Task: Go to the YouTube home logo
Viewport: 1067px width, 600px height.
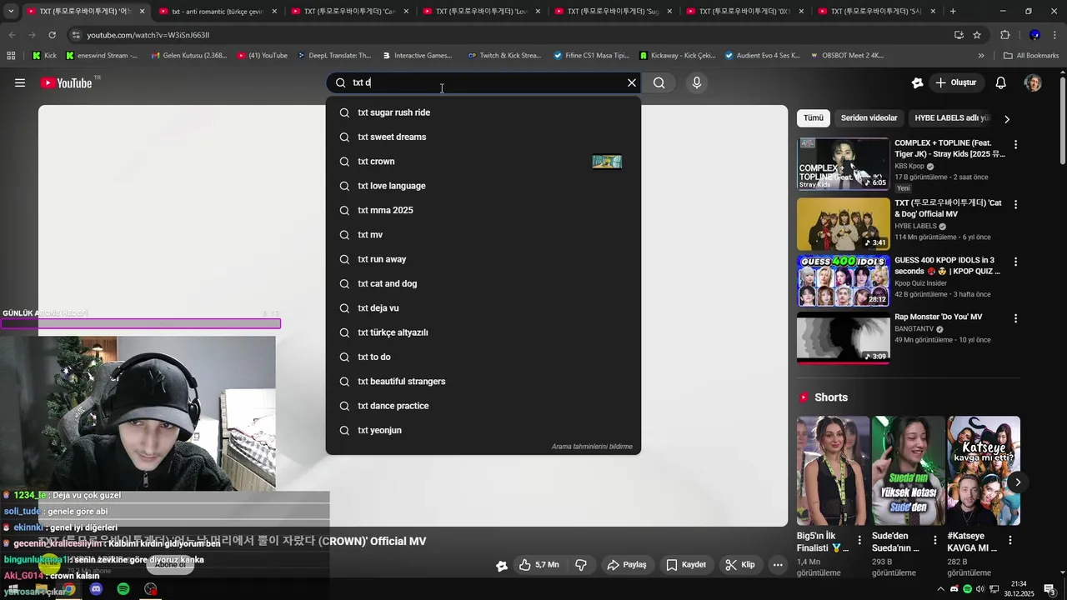Action: [66, 82]
